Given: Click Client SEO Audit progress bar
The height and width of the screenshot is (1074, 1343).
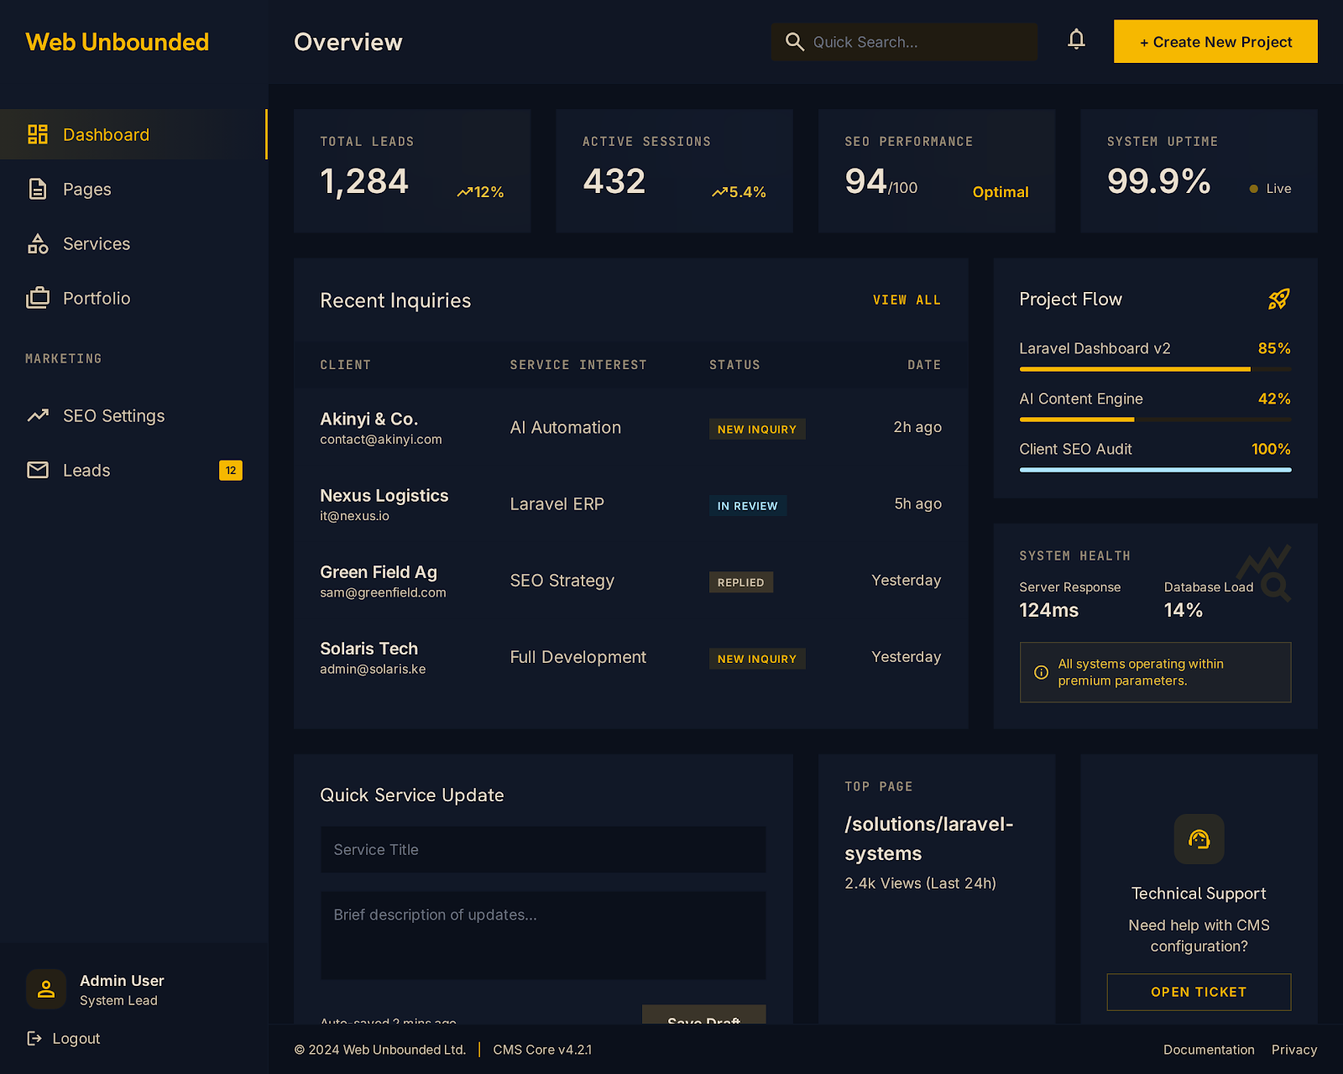Looking at the screenshot, I should [1155, 469].
